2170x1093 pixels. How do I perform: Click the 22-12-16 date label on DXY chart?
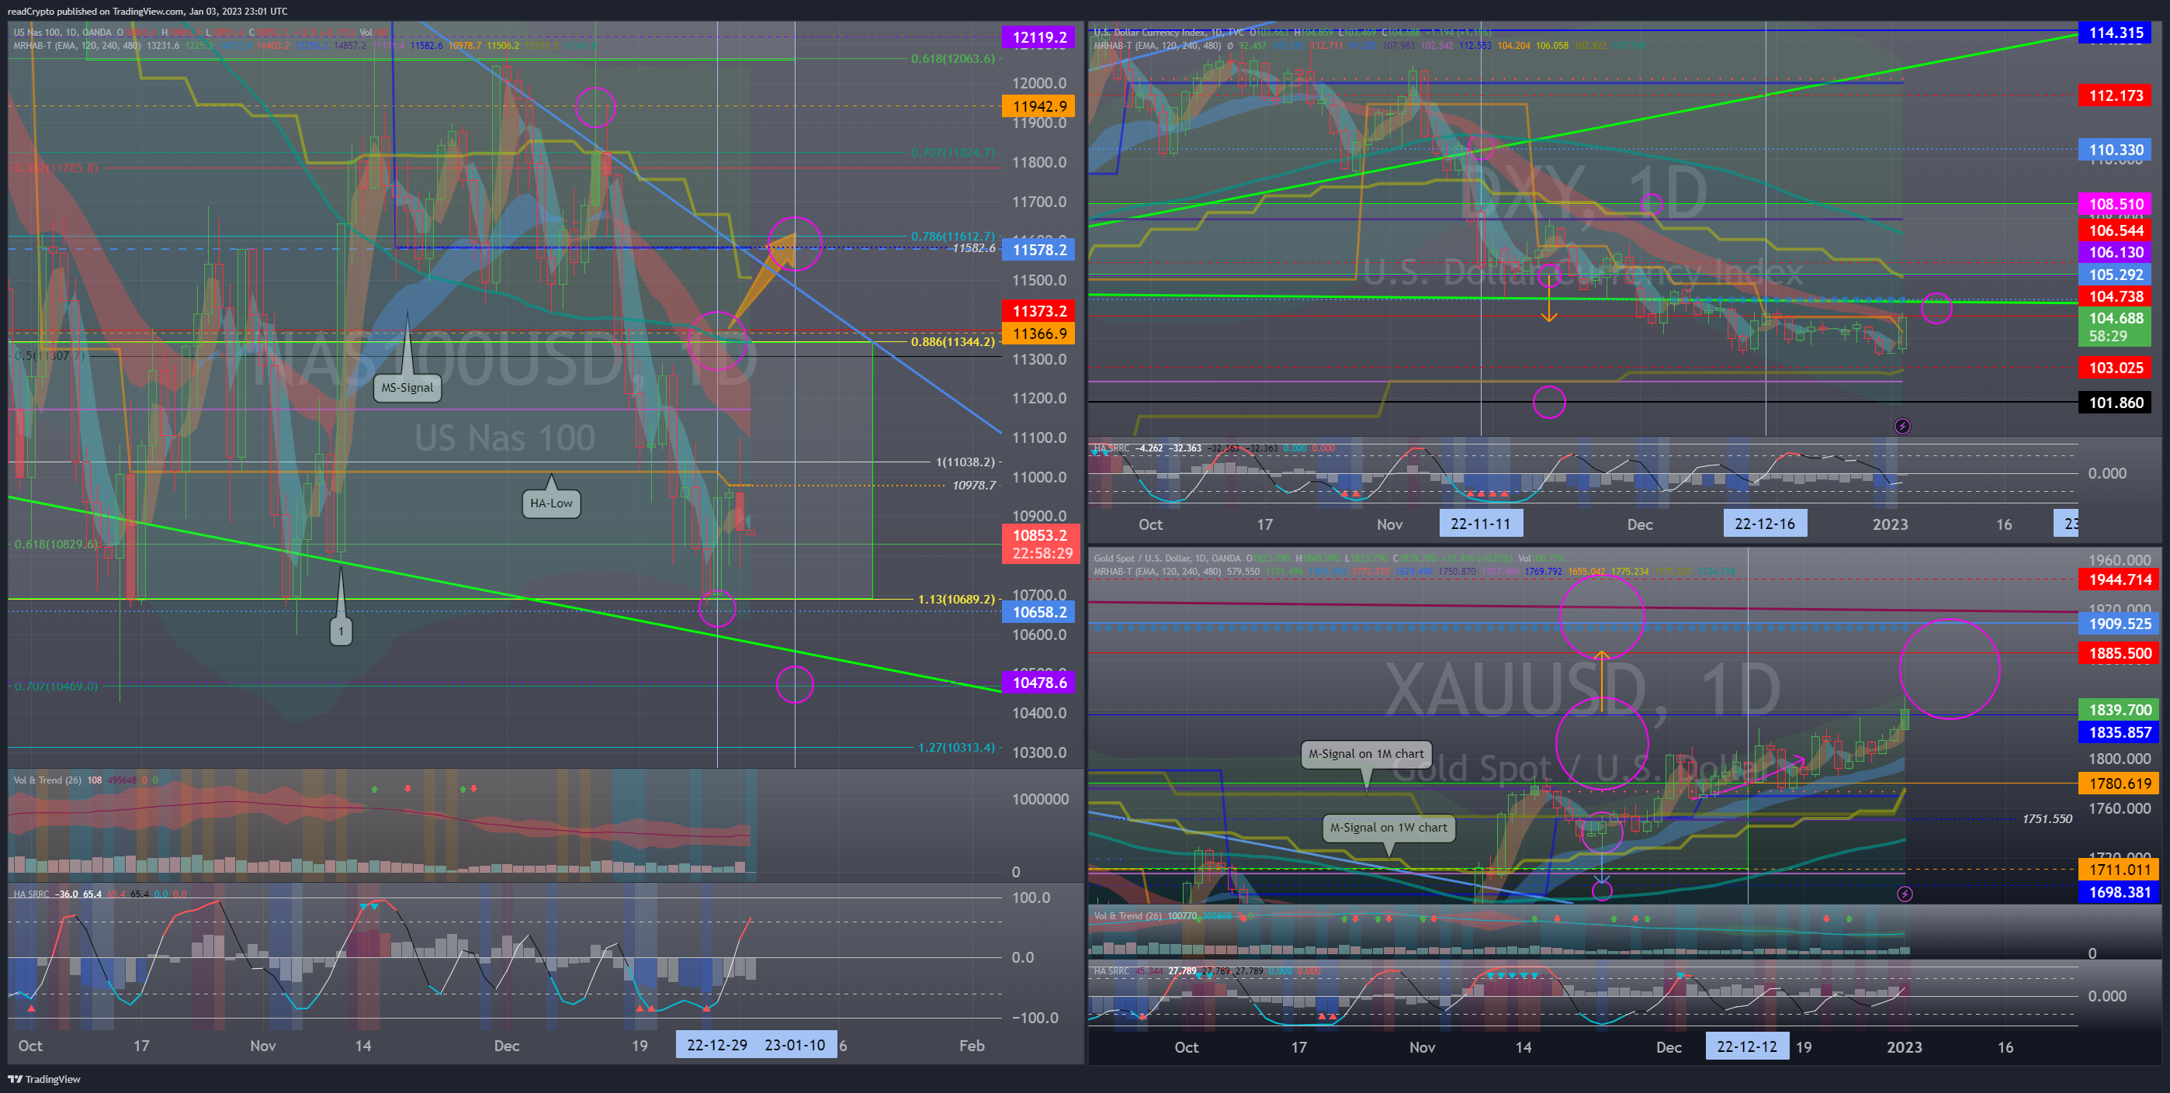[x=1764, y=524]
